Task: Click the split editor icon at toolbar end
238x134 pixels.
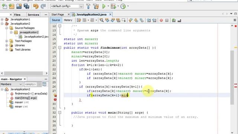Action: (235, 20)
